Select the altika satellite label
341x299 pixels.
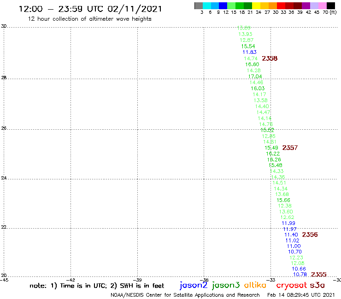pos(255,285)
